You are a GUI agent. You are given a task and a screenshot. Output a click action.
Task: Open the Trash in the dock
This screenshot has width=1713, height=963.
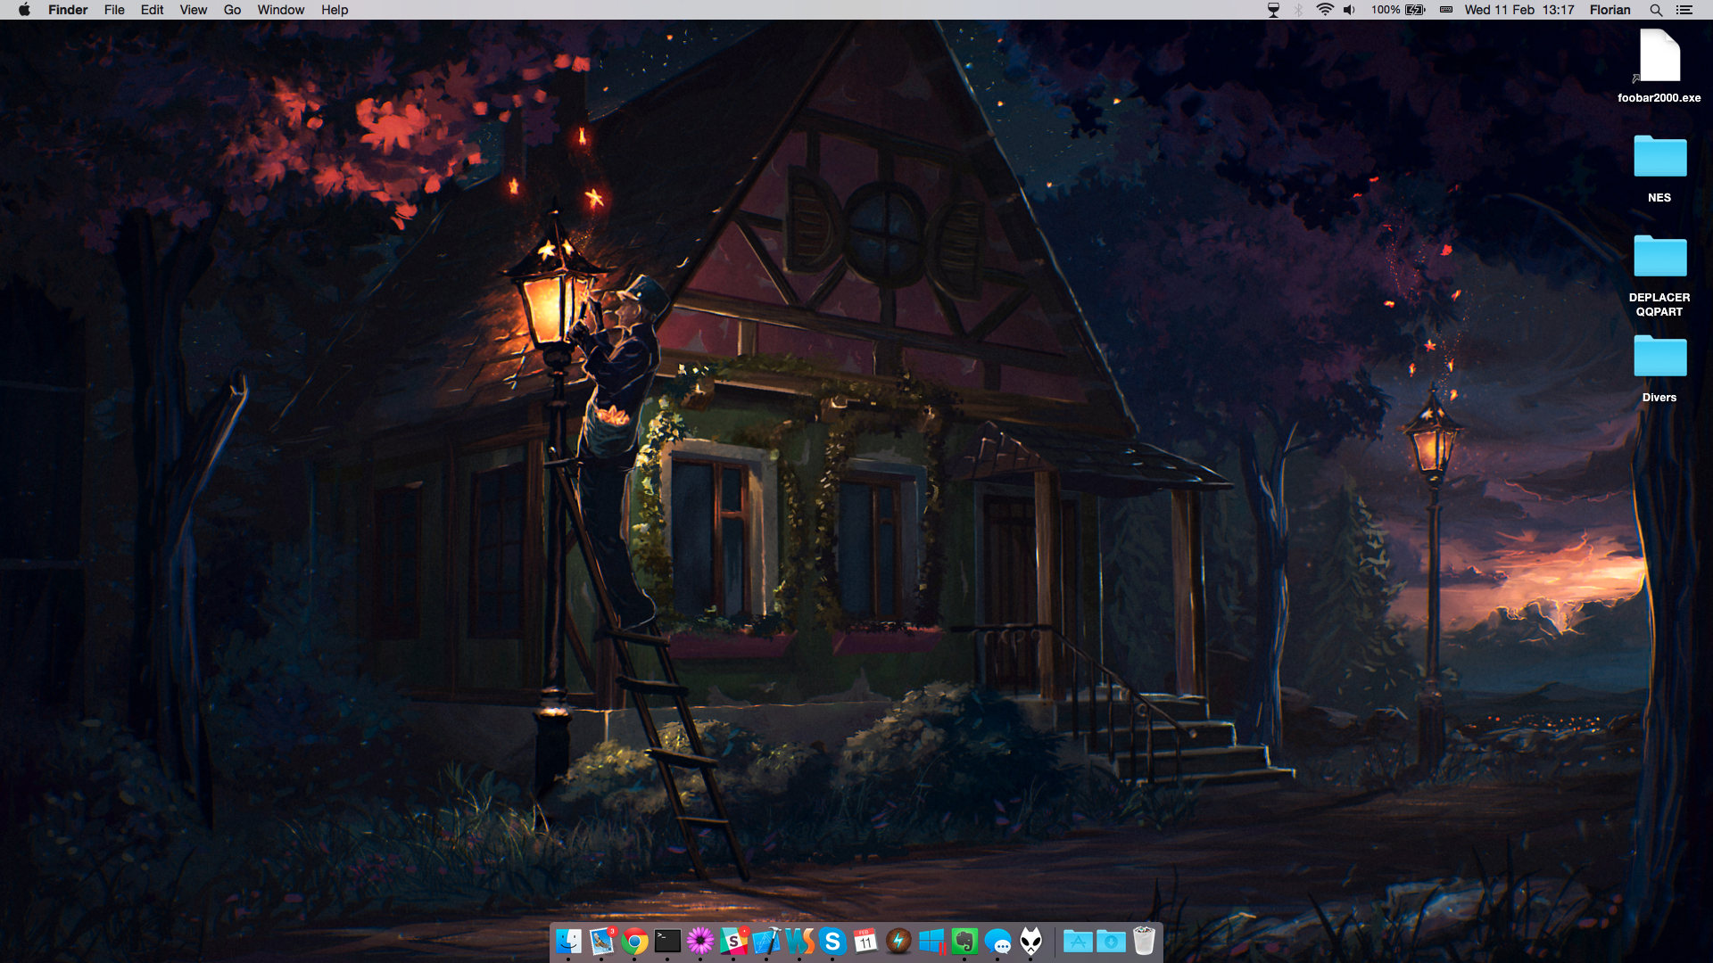[1144, 941]
